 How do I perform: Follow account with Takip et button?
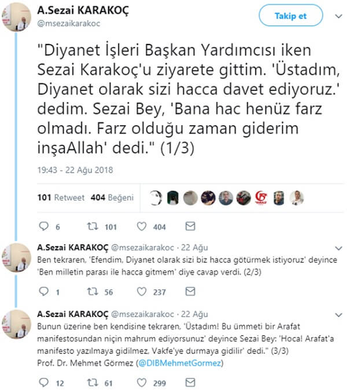pyautogui.click(x=291, y=16)
